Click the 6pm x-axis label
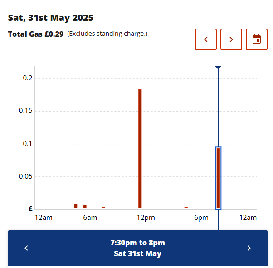Image resolution: width=273 pixels, height=268 pixels. (201, 218)
